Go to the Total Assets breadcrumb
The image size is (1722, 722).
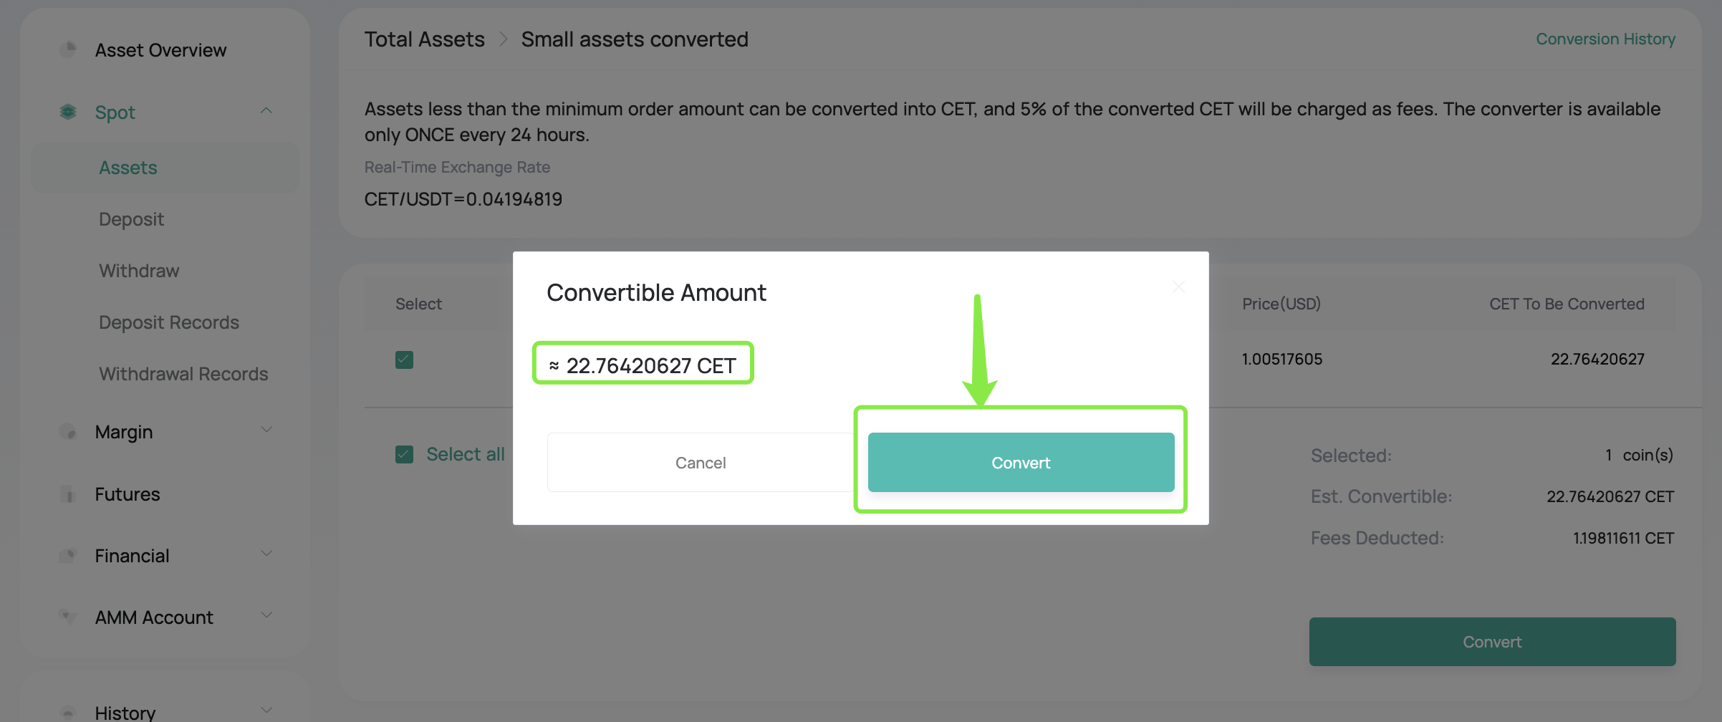coord(425,39)
